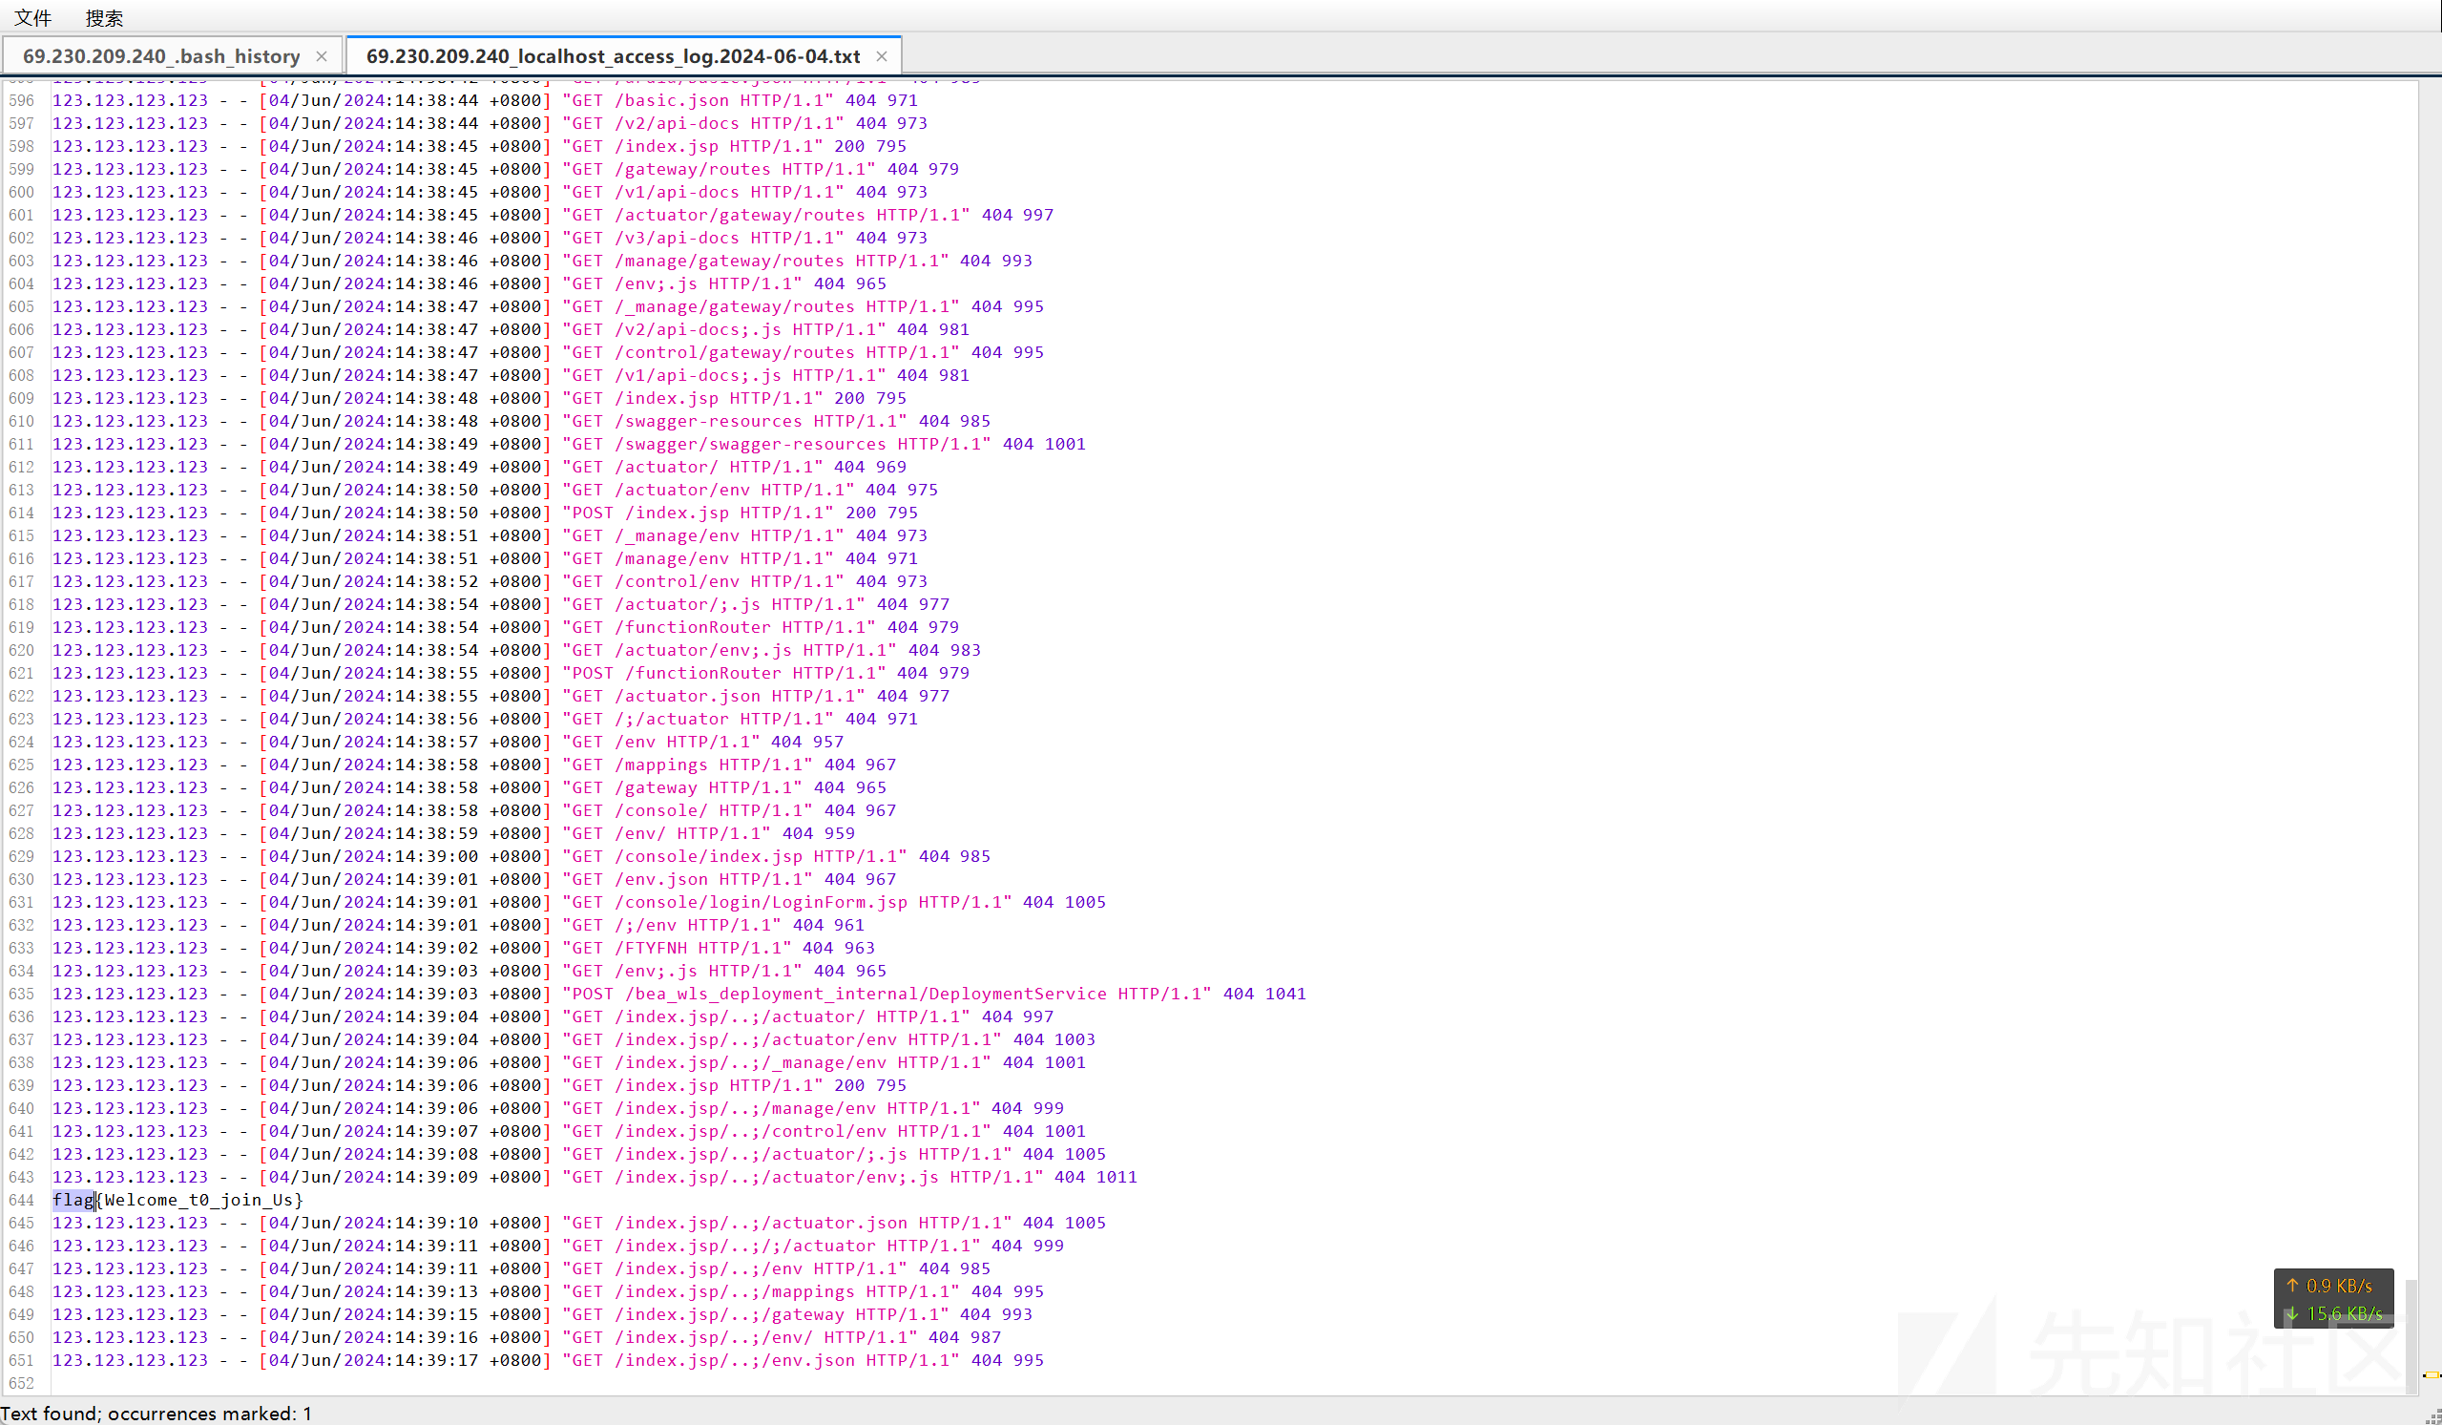Open the 文件 menu

[33, 17]
